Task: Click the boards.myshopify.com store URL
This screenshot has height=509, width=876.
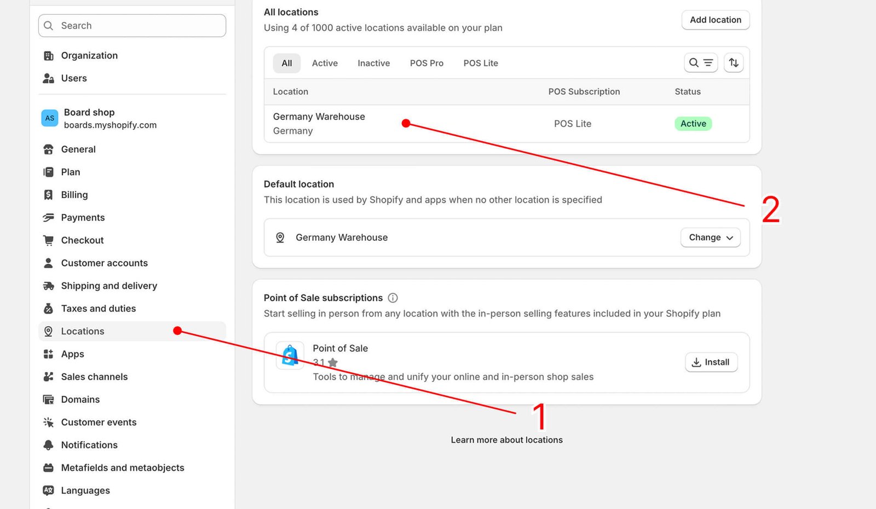Action: point(110,125)
